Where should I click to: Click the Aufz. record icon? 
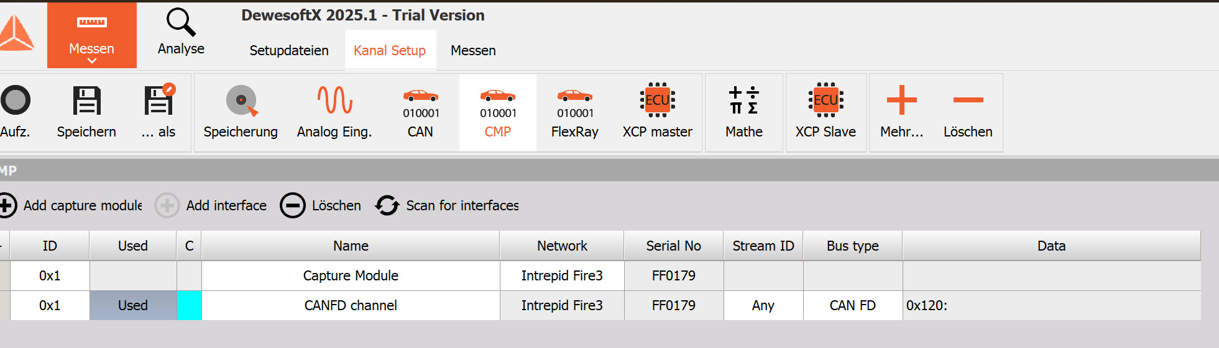tap(16, 100)
